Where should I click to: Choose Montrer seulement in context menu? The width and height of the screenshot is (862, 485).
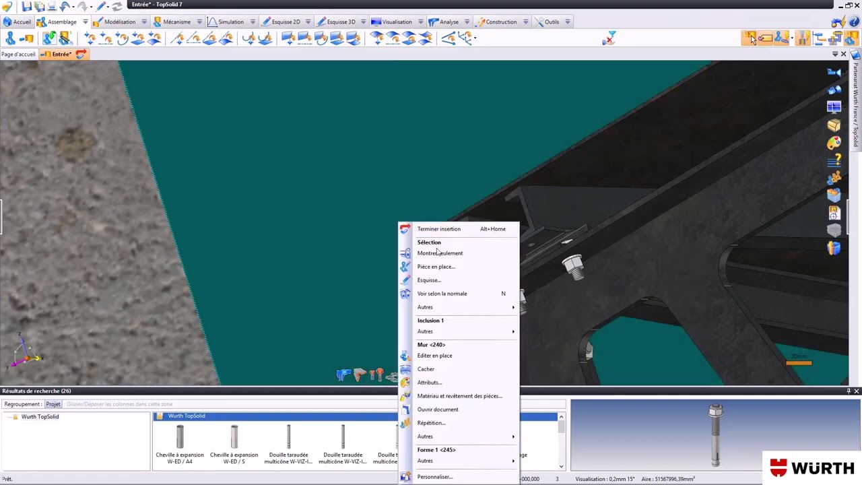click(459, 253)
